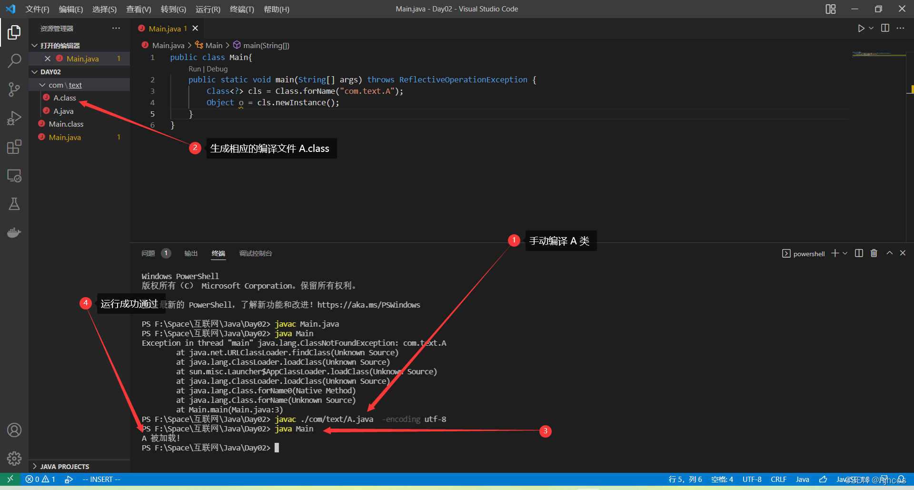
Task: Click main(String[]) breadcrumb
Action: click(266, 45)
